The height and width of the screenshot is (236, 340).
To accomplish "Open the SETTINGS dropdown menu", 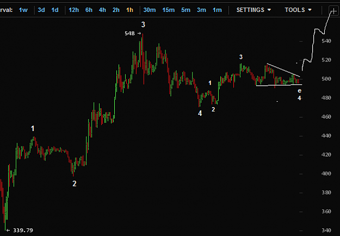I will pyautogui.click(x=254, y=10).
